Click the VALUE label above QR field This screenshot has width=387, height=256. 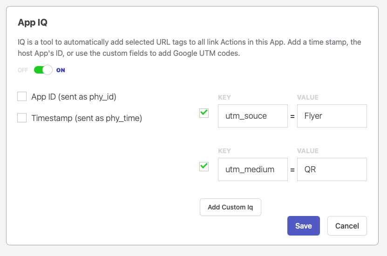point(308,151)
